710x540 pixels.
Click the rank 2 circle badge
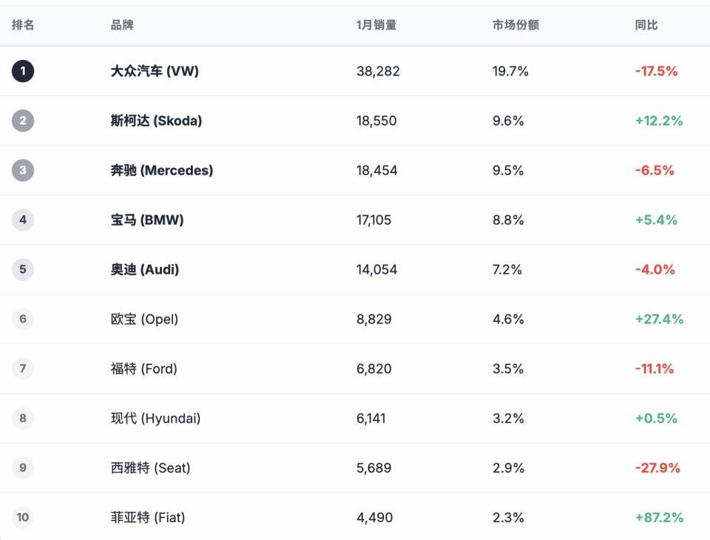click(23, 121)
